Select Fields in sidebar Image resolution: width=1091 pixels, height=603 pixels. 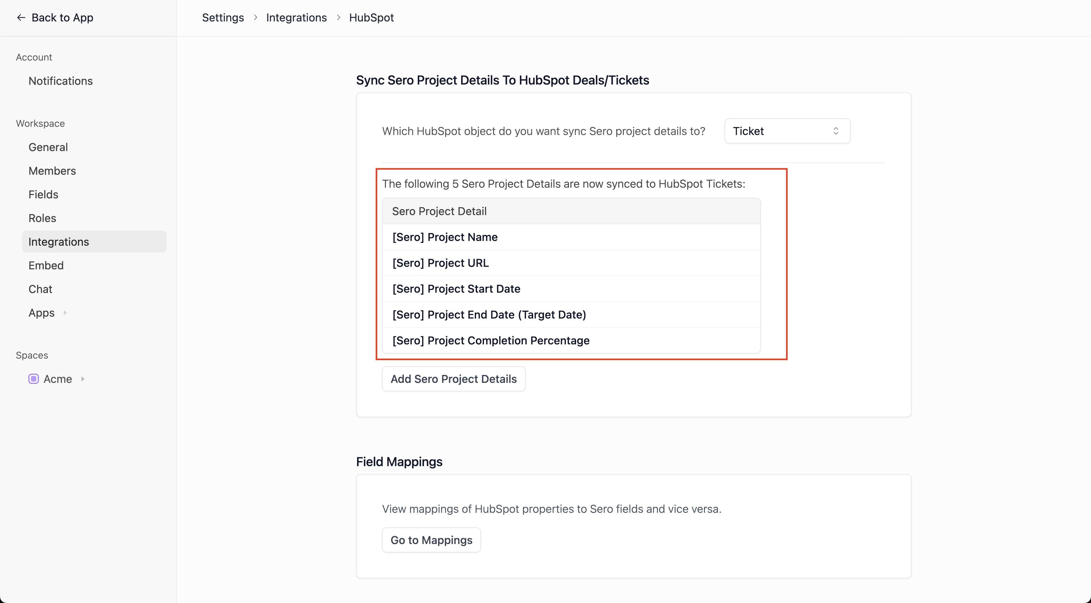point(43,194)
